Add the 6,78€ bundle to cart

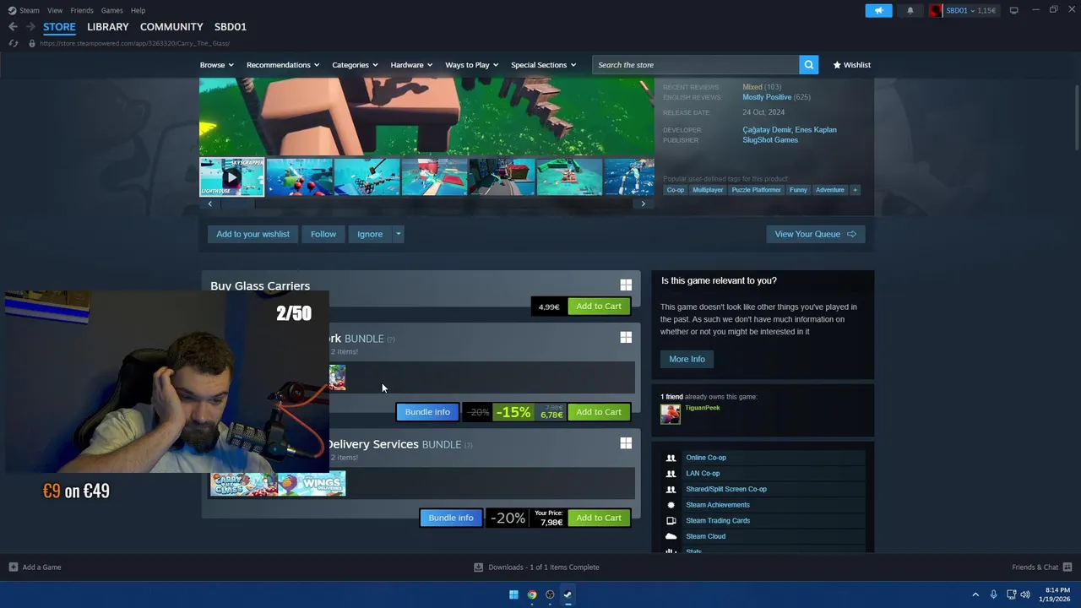[599, 412]
